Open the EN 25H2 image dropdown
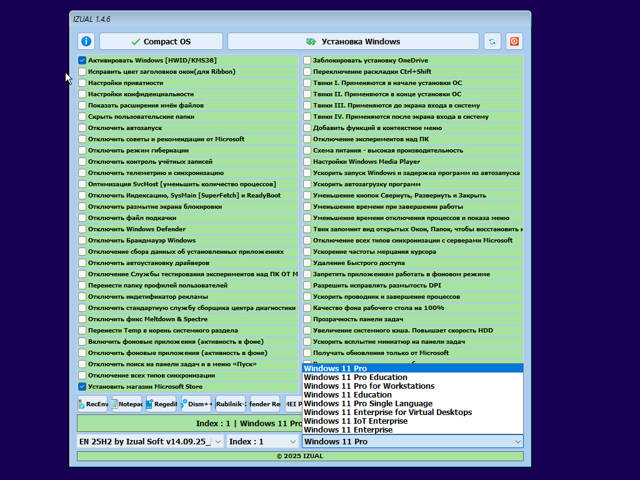 [x=150, y=441]
